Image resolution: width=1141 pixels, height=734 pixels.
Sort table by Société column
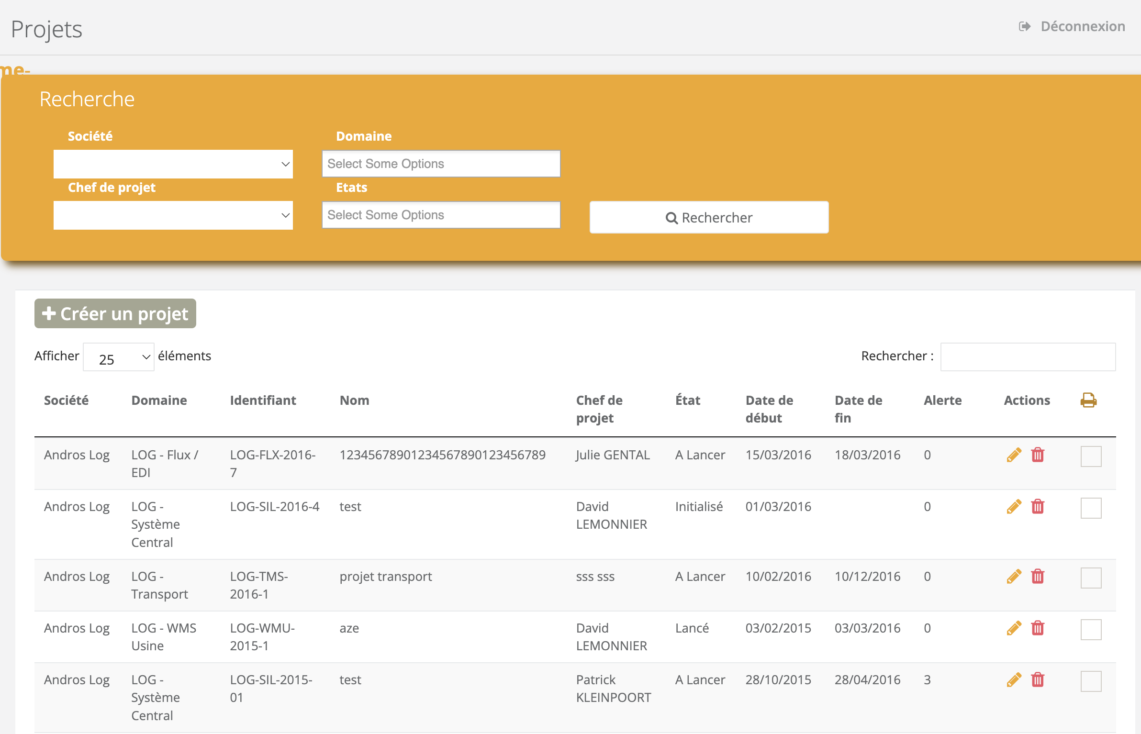coord(66,400)
